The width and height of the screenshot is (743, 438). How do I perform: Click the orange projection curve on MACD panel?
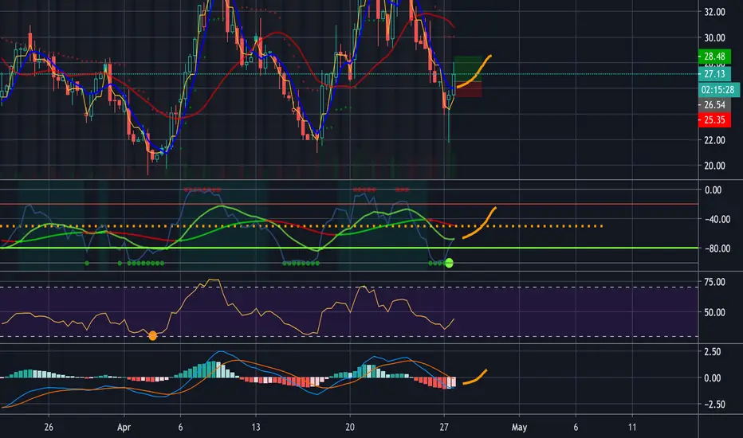(x=475, y=377)
